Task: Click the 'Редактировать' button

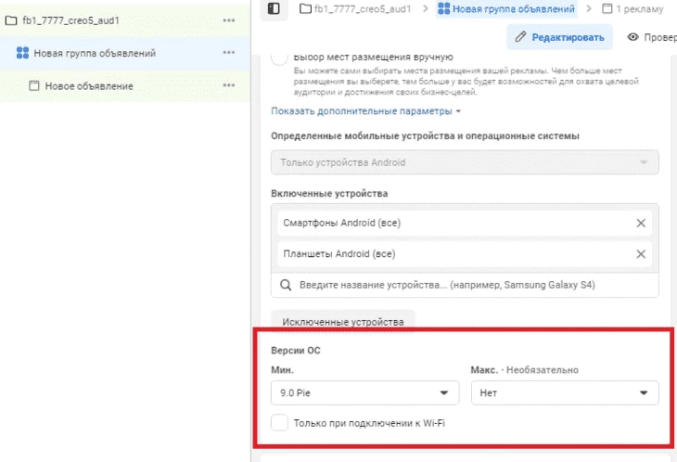Action: click(559, 37)
